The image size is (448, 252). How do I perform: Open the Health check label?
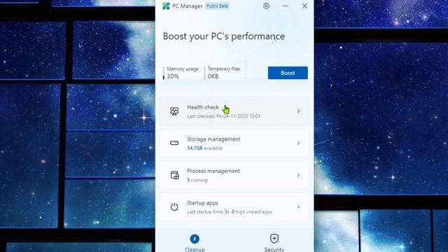(203, 107)
